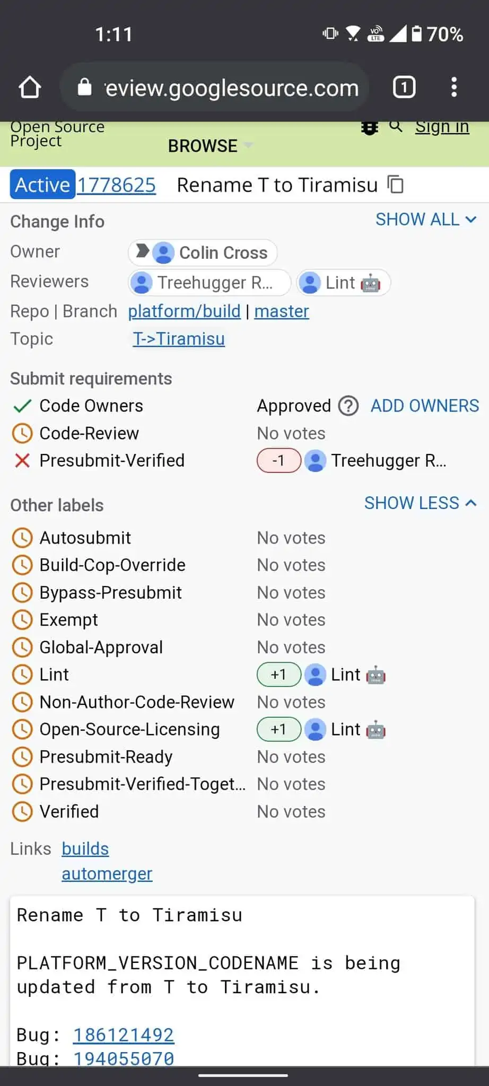Open search with the magnifier icon
Screen dimensions: 489x1086
click(396, 127)
